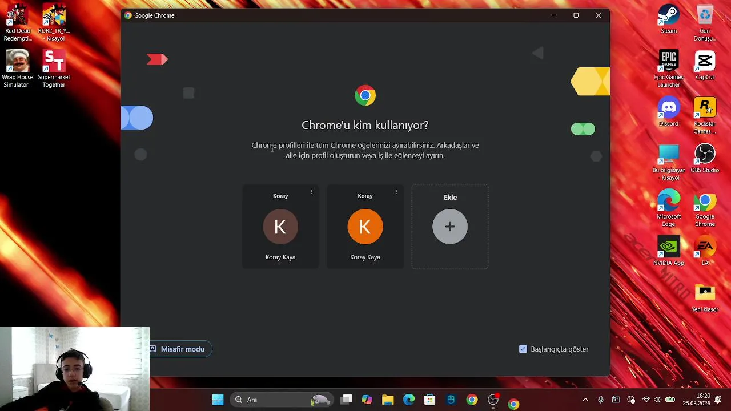The width and height of the screenshot is (731, 411).
Task: Open the first Koray profile with brown avatar
Action: point(280,227)
